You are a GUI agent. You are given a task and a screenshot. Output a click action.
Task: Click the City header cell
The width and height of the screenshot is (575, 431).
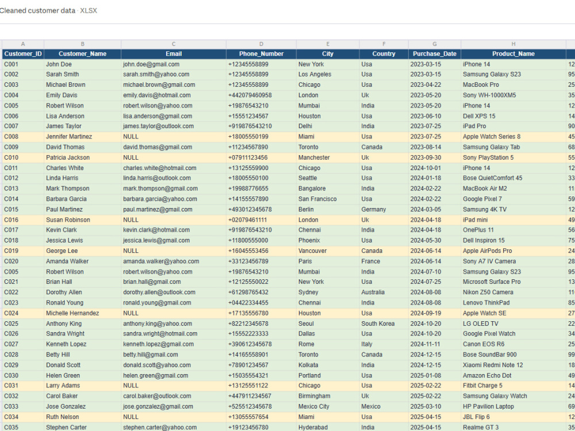pos(328,54)
